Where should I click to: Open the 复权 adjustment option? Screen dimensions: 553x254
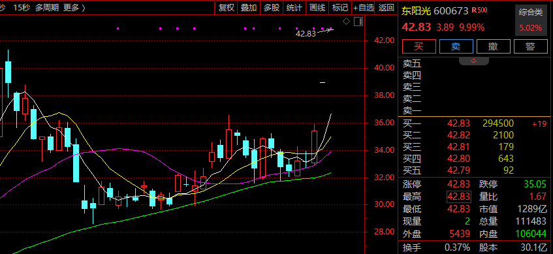[x=227, y=8]
